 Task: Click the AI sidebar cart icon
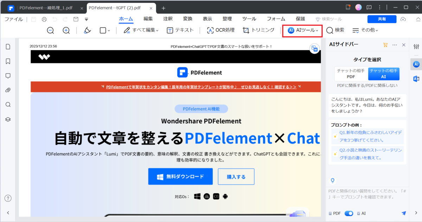coord(385,45)
